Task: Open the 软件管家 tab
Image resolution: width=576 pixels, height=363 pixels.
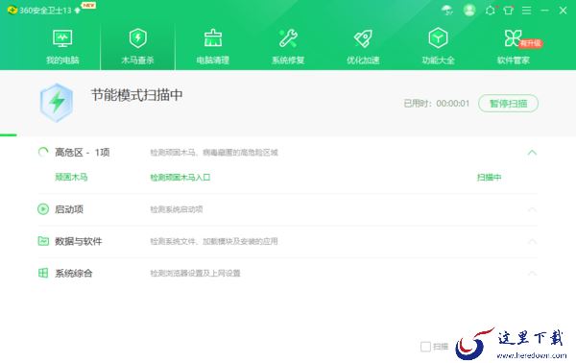Action: (514, 47)
